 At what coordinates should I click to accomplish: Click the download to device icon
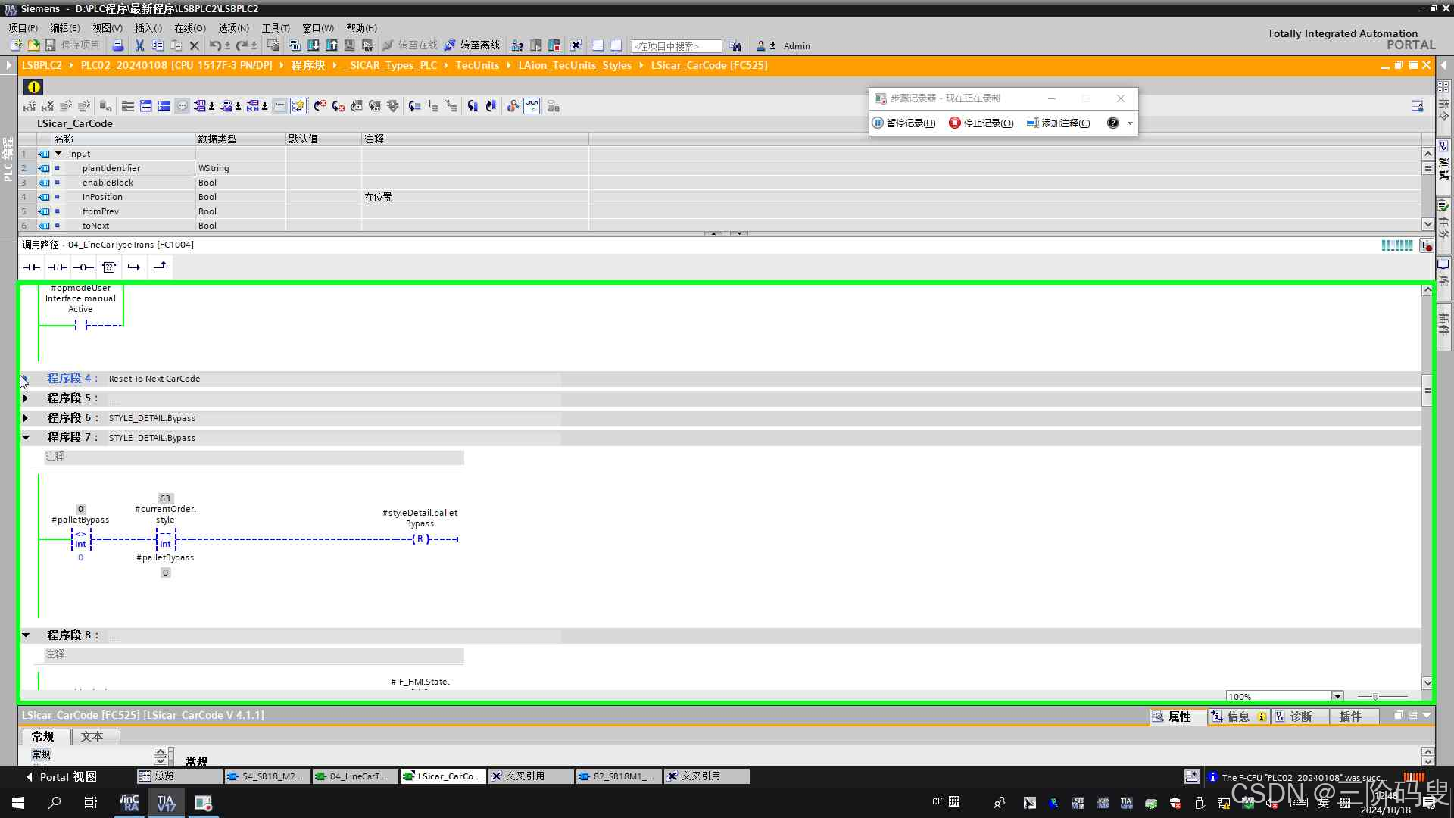[x=313, y=45]
